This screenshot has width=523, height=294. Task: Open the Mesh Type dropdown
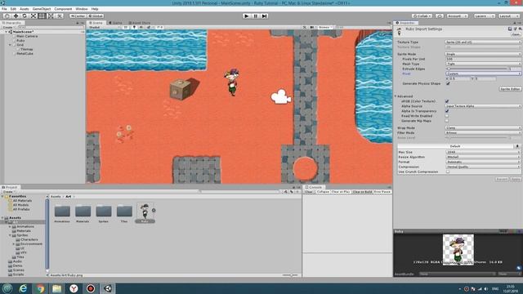pyautogui.click(x=483, y=64)
